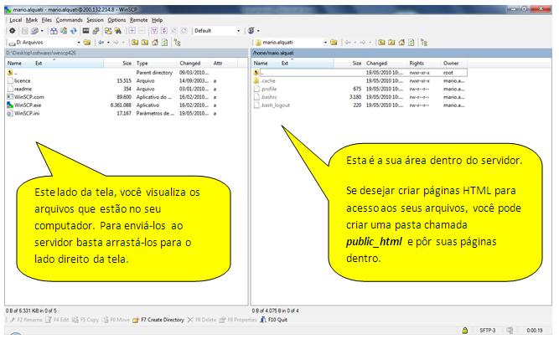Screen dimensions: 559x344
Task: Click the Compare Directories icon
Action: (54, 31)
